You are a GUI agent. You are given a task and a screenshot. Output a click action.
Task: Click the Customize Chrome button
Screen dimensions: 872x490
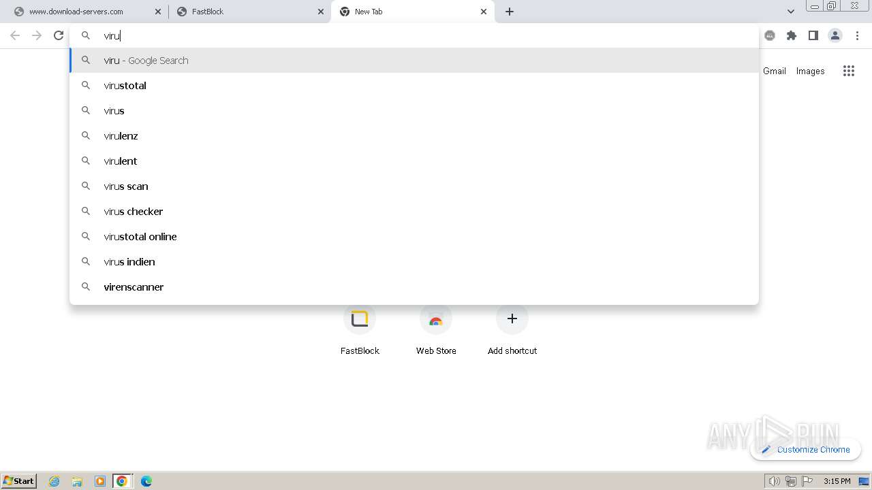coord(805,449)
